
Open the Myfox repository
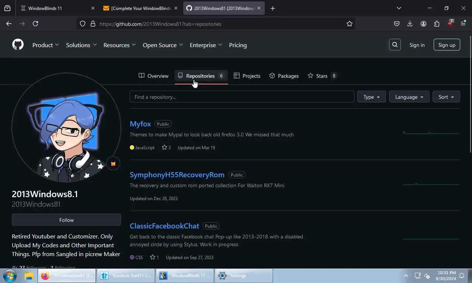(140, 124)
